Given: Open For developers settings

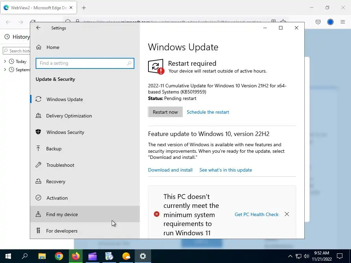Looking at the screenshot, I should point(85,231).
